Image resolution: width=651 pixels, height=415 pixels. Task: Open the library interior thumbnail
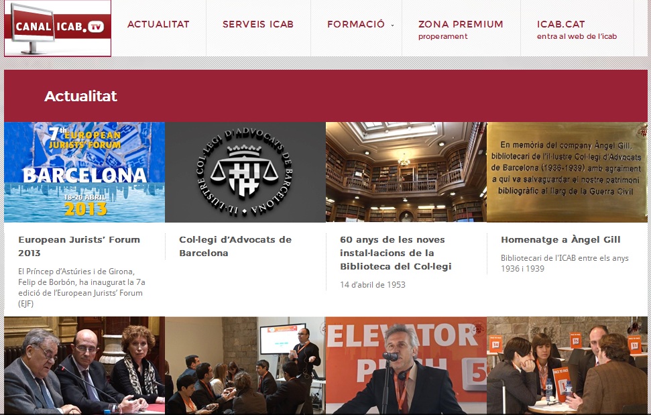coord(406,172)
